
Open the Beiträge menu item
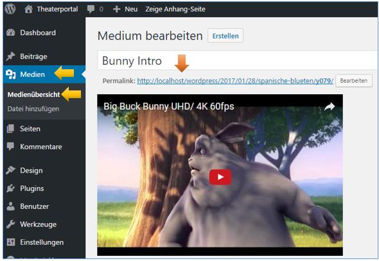pos(33,56)
